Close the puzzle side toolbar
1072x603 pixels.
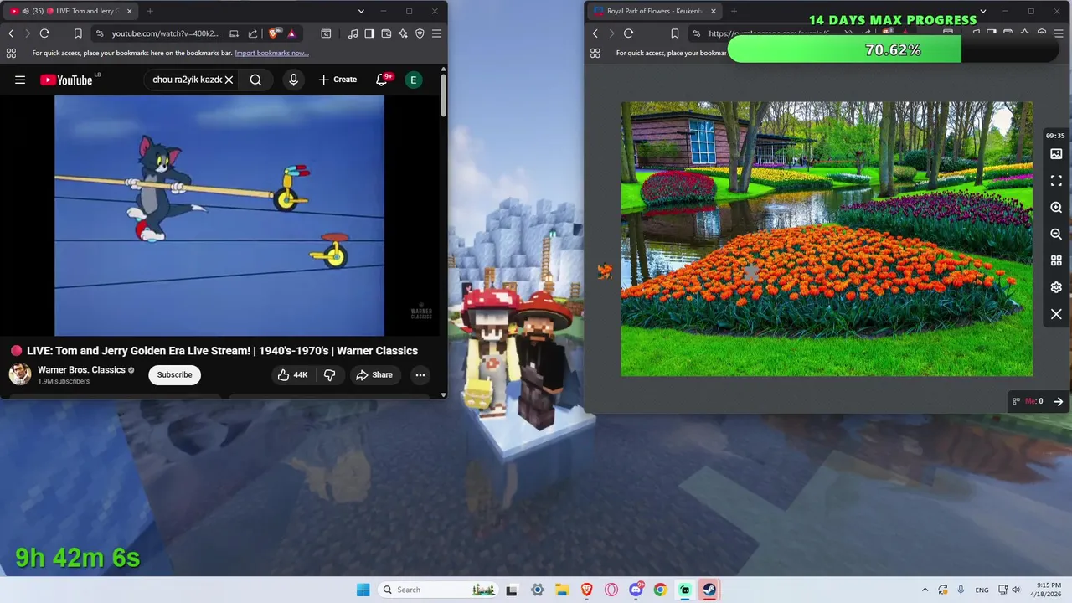point(1056,314)
